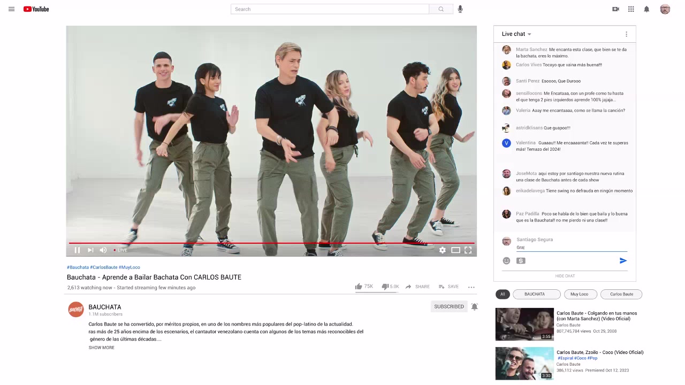Image resolution: width=685 pixels, height=385 pixels.
Task: Share the Bauchata video
Action: point(417,287)
